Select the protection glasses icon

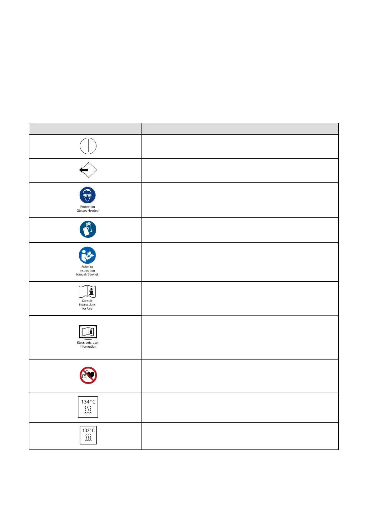(87, 195)
